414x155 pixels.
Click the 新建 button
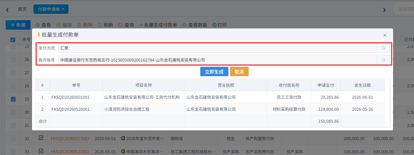[18, 25]
